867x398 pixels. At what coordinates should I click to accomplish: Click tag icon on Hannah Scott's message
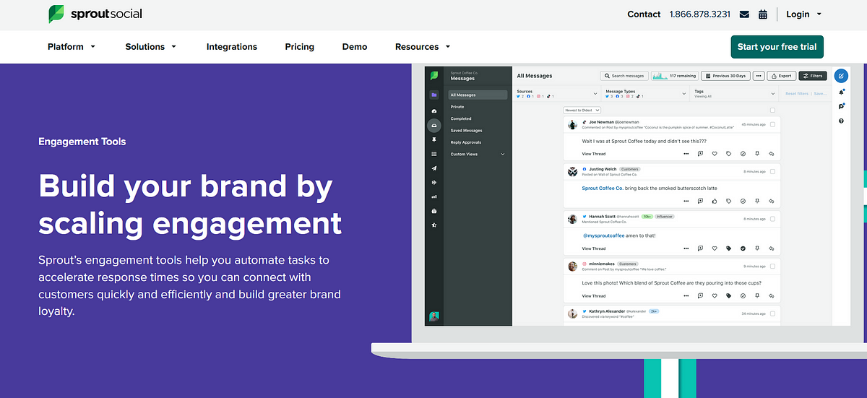click(728, 248)
